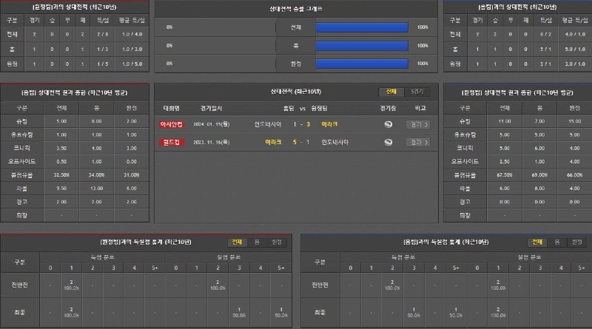Click the blue 전체 win-rate bar
Image resolution: width=592 pixels, height=329 pixels.
coord(362,27)
